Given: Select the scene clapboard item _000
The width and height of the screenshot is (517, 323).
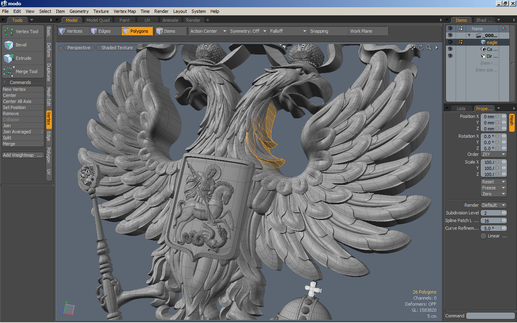Looking at the screenshot, I should pyautogui.click(x=487, y=36).
